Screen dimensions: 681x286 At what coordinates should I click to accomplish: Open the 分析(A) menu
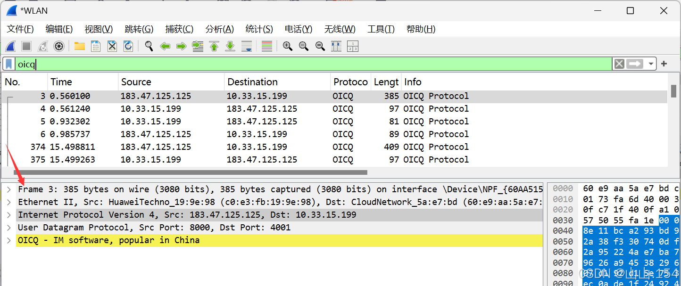pos(220,29)
